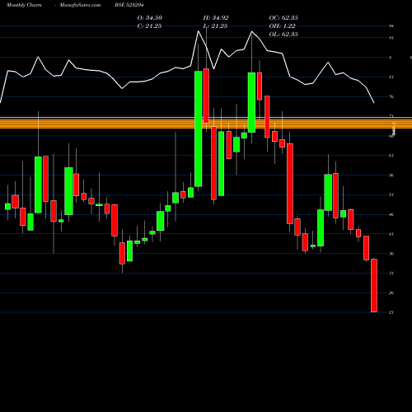Click the close value "C: 21.25"
Screen dimensions: 412x412
pyautogui.click(x=149, y=26)
